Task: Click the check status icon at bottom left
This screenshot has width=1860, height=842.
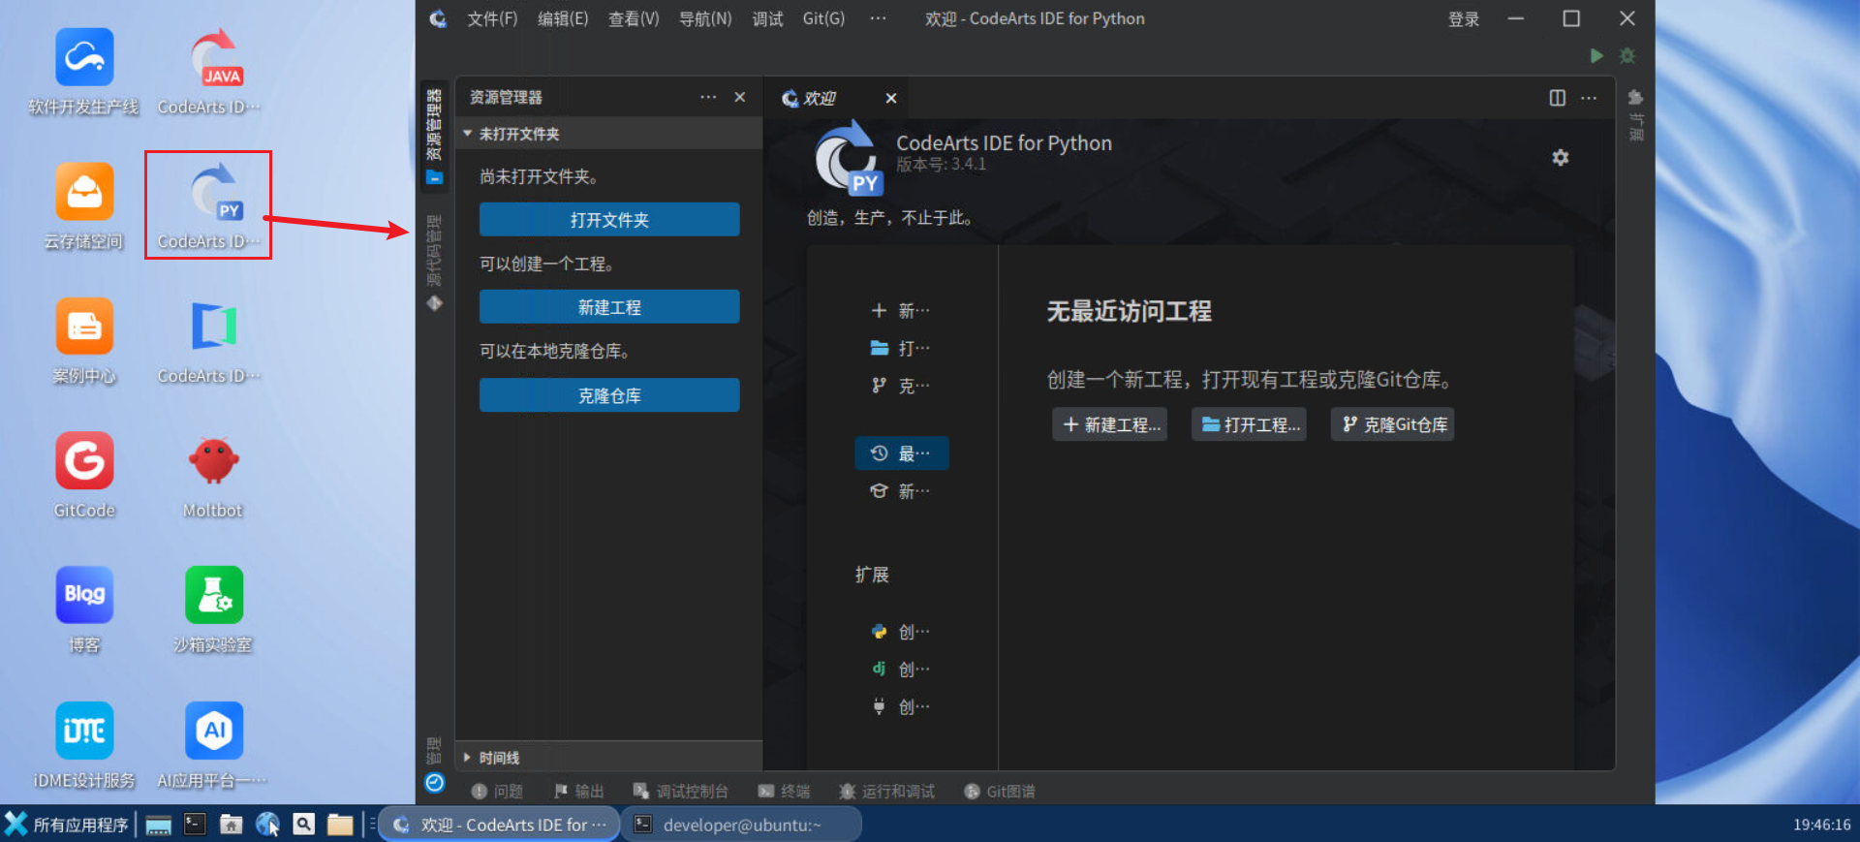Action: pyautogui.click(x=434, y=782)
